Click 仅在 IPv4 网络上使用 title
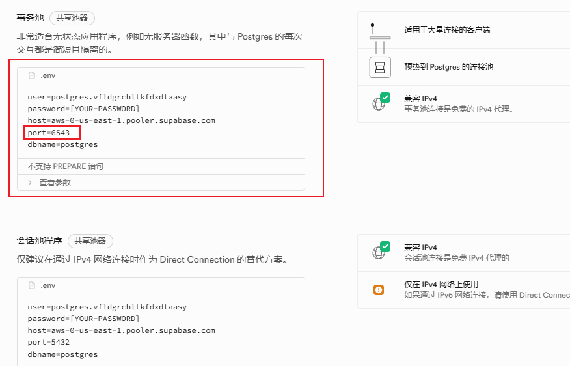Screen dimensions: 570x366 point(441,284)
